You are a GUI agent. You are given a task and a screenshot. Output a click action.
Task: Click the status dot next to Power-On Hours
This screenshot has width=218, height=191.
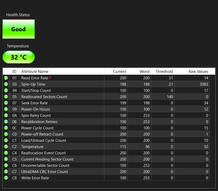click(6, 109)
